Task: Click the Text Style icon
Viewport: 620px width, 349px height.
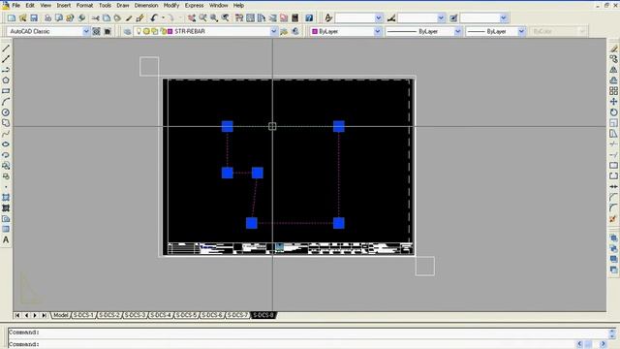Action: point(328,17)
